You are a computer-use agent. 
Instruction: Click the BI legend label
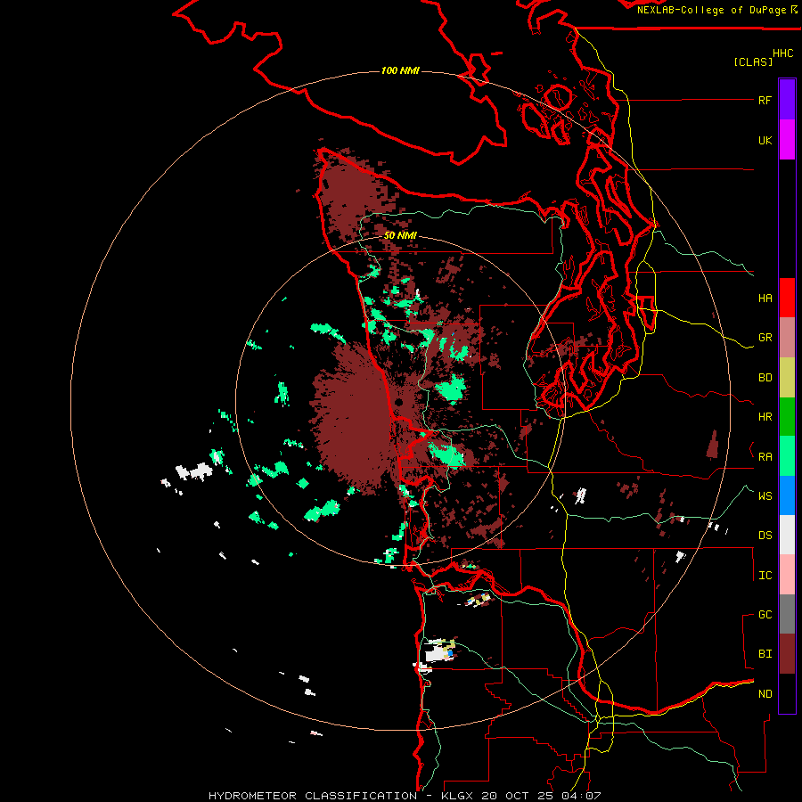765,654
